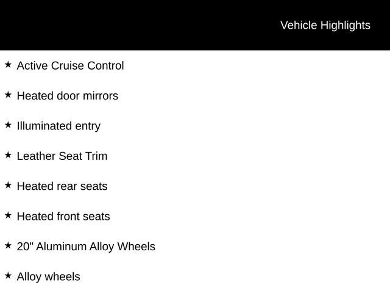Click the star beside Leather Seat Trim
The image size is (390, 293).
pos(8,155)
